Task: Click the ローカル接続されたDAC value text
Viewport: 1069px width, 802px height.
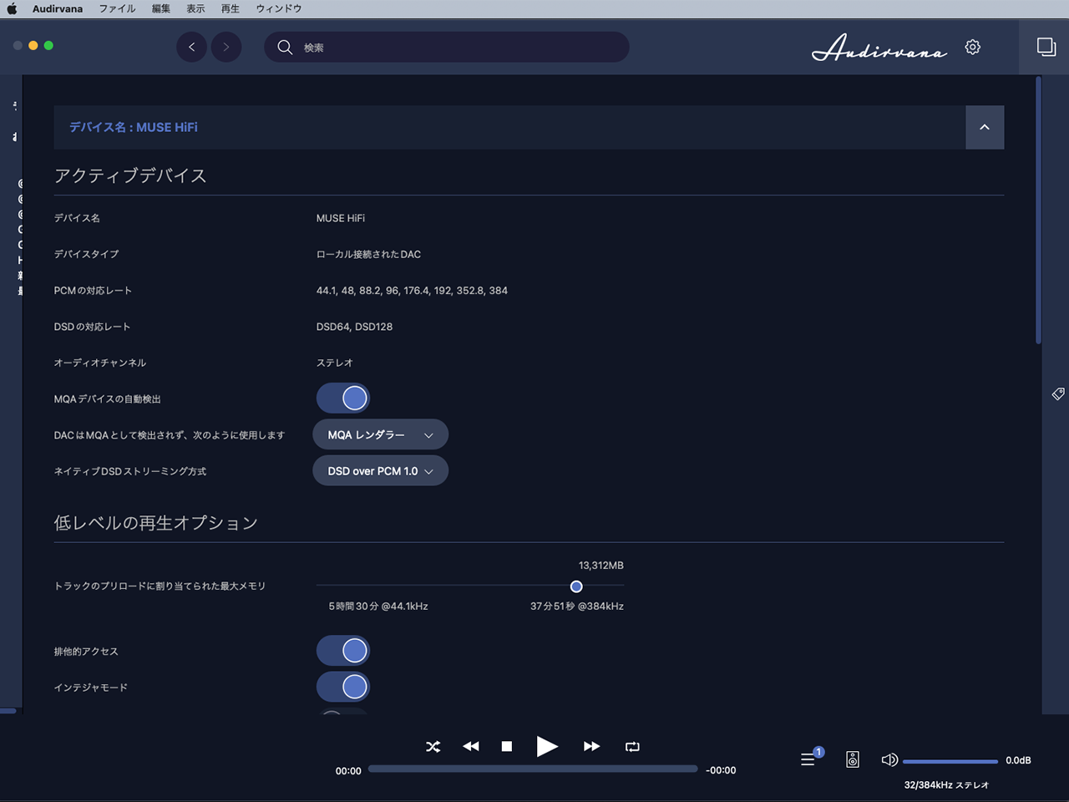Action: coord(368,254)
